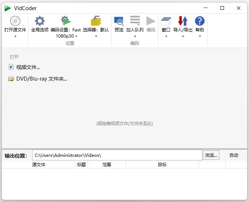Open Global Options gear icon
The image size is (249, 202).
(x=39, y=21)
